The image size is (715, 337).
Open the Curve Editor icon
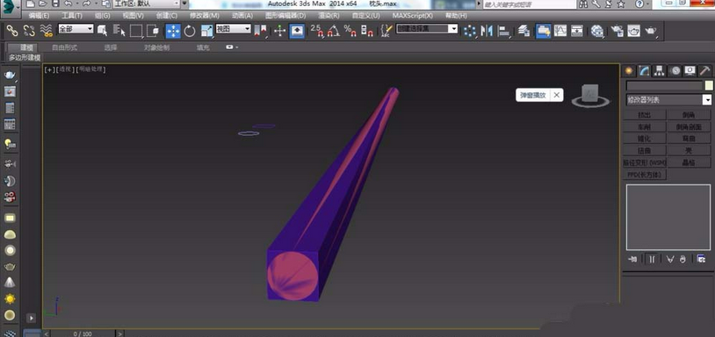(560, 31)
